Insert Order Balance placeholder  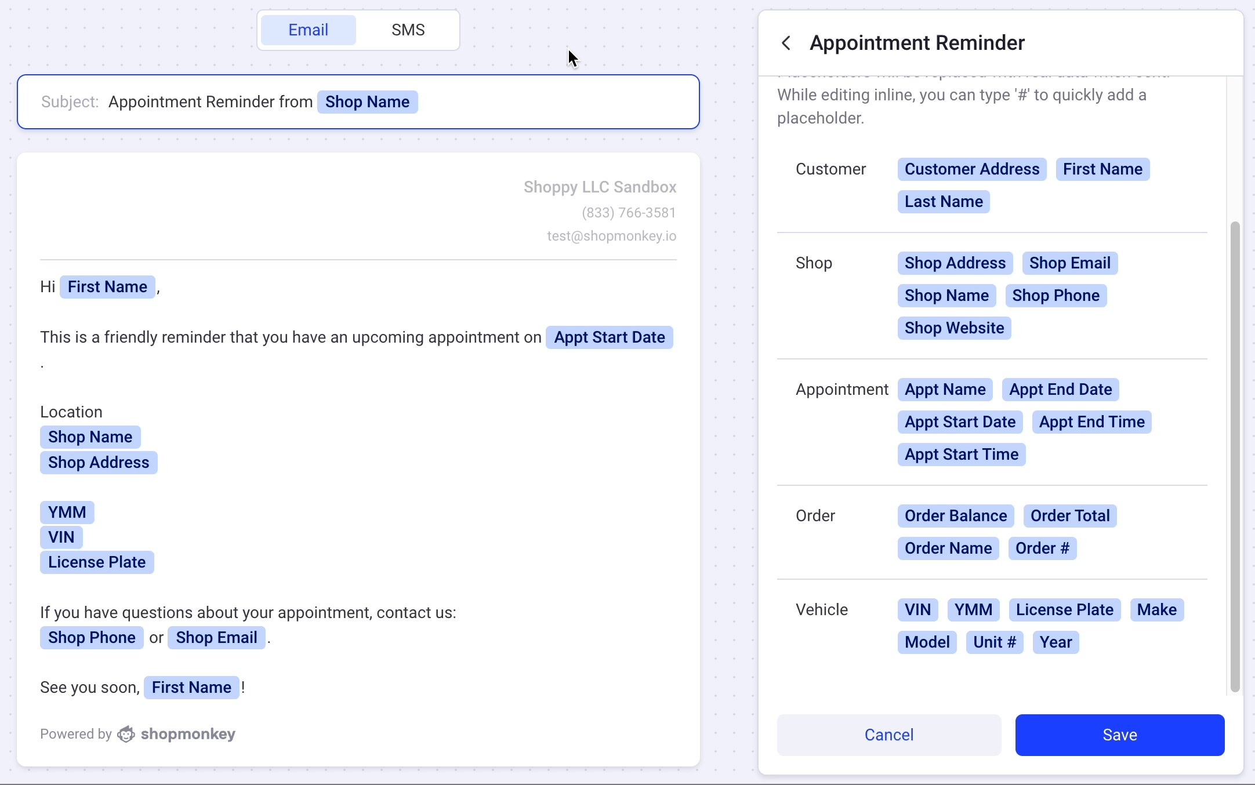coord(956,516)
